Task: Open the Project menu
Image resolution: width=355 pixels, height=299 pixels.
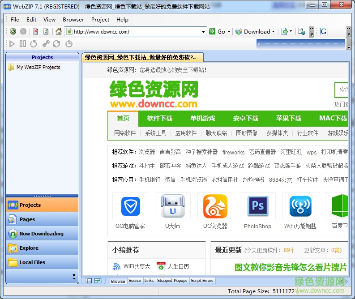Action: coord(100,20)
